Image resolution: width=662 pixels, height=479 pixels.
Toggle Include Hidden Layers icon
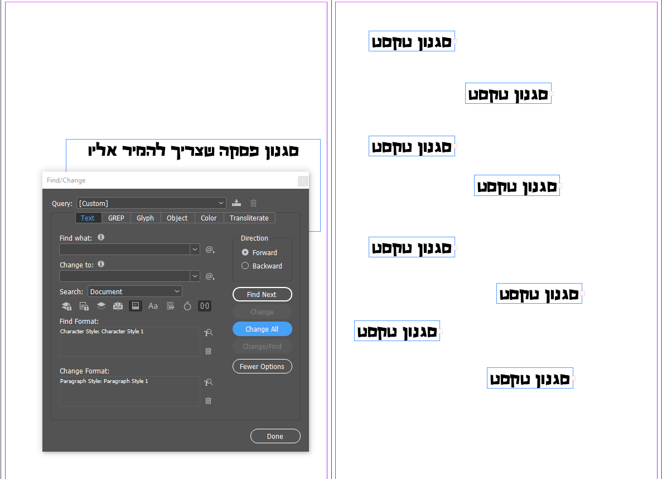(102, 306)
